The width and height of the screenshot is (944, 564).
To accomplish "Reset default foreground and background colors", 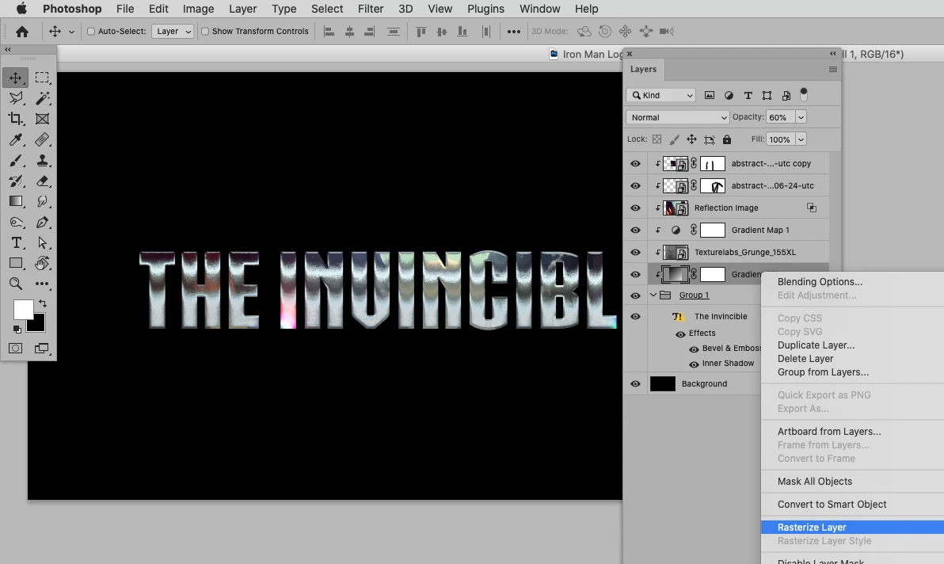I will [17, 330].
